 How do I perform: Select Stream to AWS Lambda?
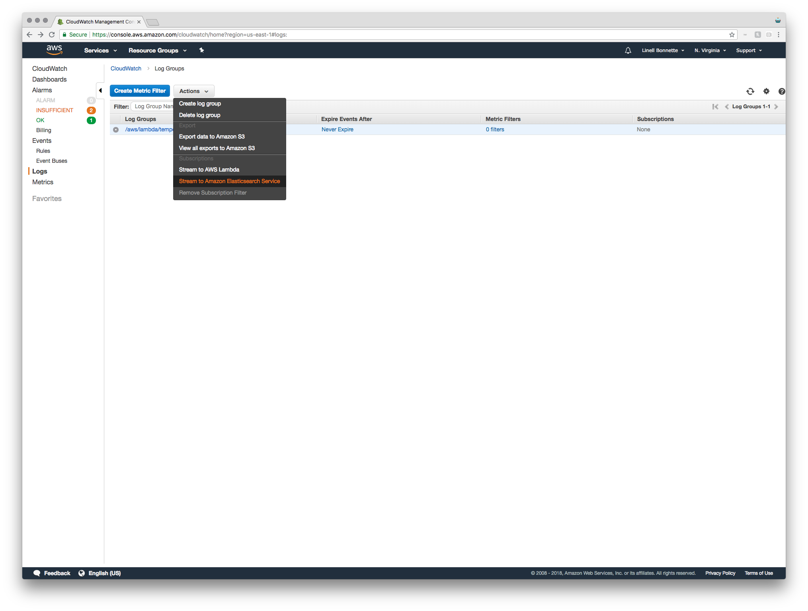point(230,170)
